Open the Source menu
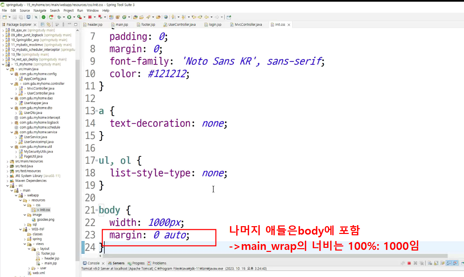This screenshot has height=277, width=464. [25, 11]
